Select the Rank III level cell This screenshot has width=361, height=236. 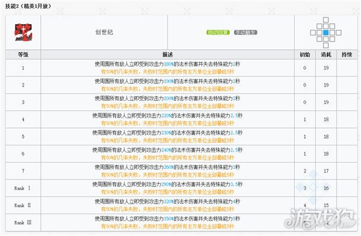point(23,222)
